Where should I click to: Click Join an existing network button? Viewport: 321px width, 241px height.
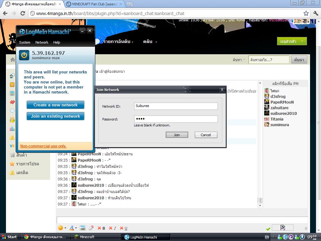pyautogui.click(x=55, y=116)
